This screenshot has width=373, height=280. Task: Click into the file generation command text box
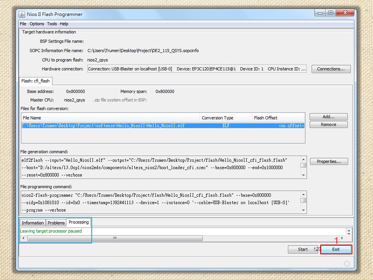click(x=160, y=167)
